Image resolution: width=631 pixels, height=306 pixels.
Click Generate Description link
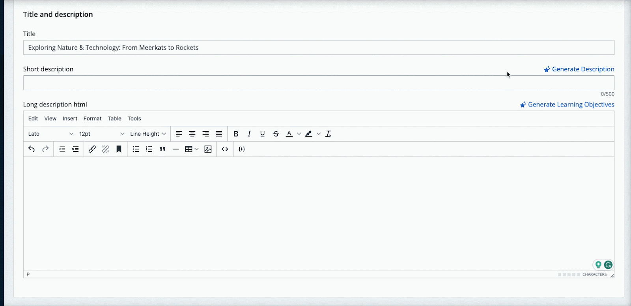[579, 69]
